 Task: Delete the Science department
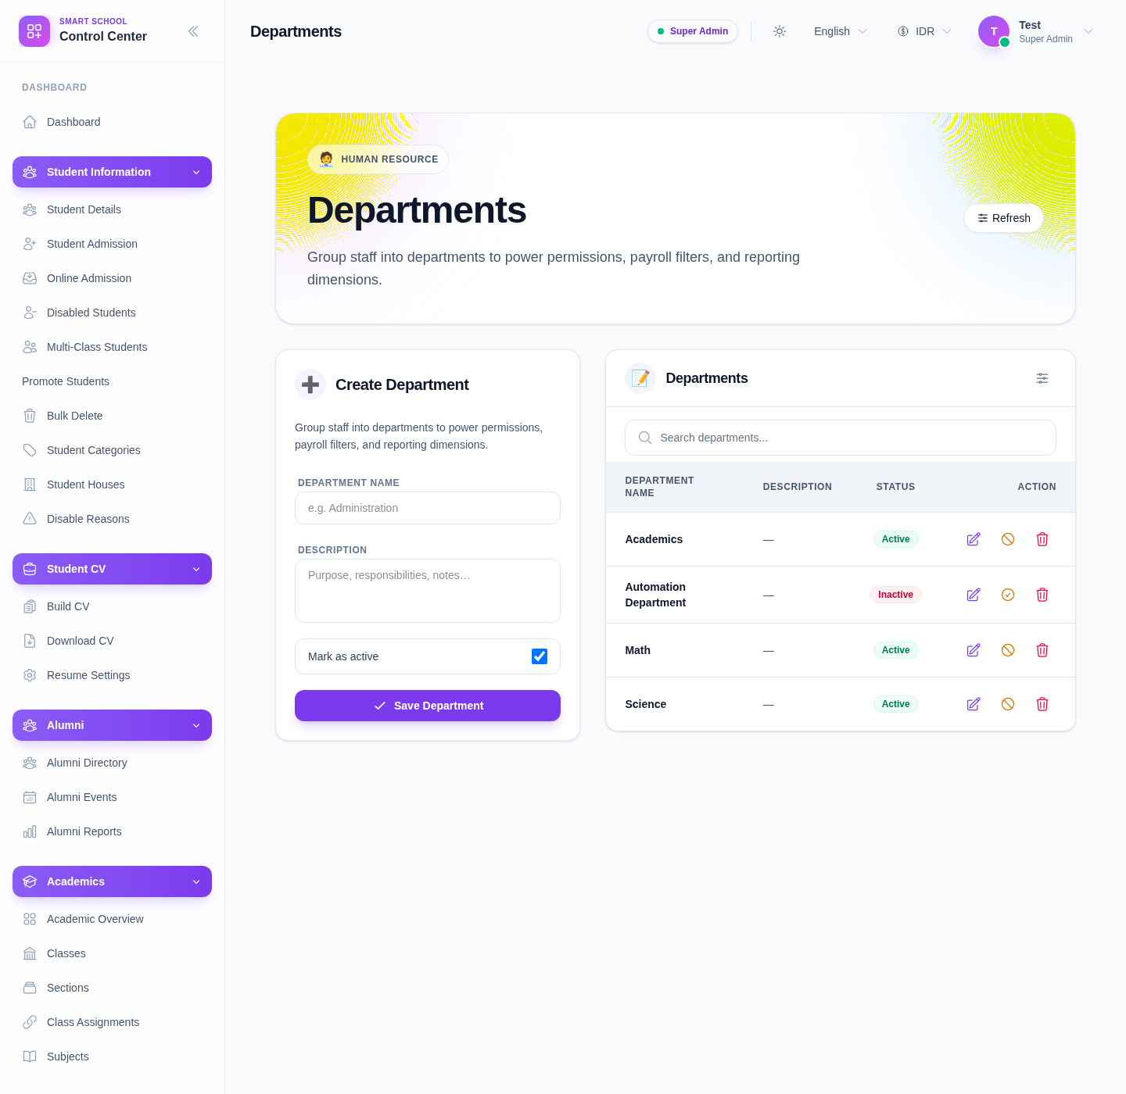(x=1042, y=704)
